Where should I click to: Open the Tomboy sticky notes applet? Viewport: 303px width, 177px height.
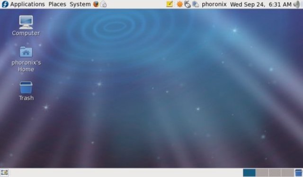point(169,4)
